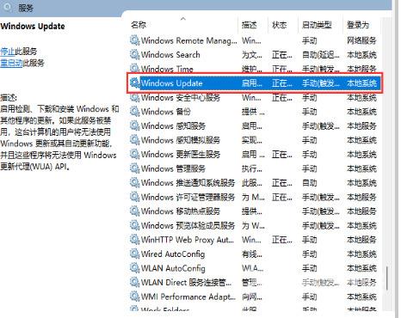Select the WLAN Direct 服务连接管... name
Viewport: 401px width, 318px height.
pos(186,283)
